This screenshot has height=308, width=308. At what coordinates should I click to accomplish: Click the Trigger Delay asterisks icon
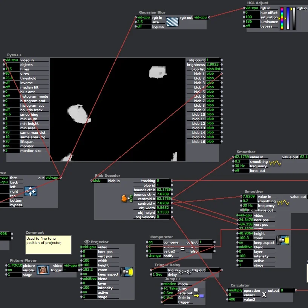[x=185, y=272]
